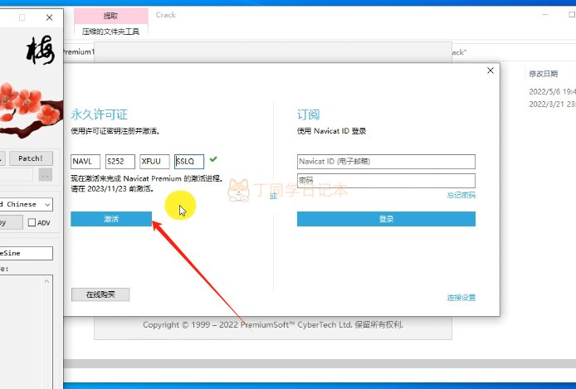Close the Navicat activation dialog
Image resolution: width=576 pixels, height=389 pixels.
click(x=490, y=71)
